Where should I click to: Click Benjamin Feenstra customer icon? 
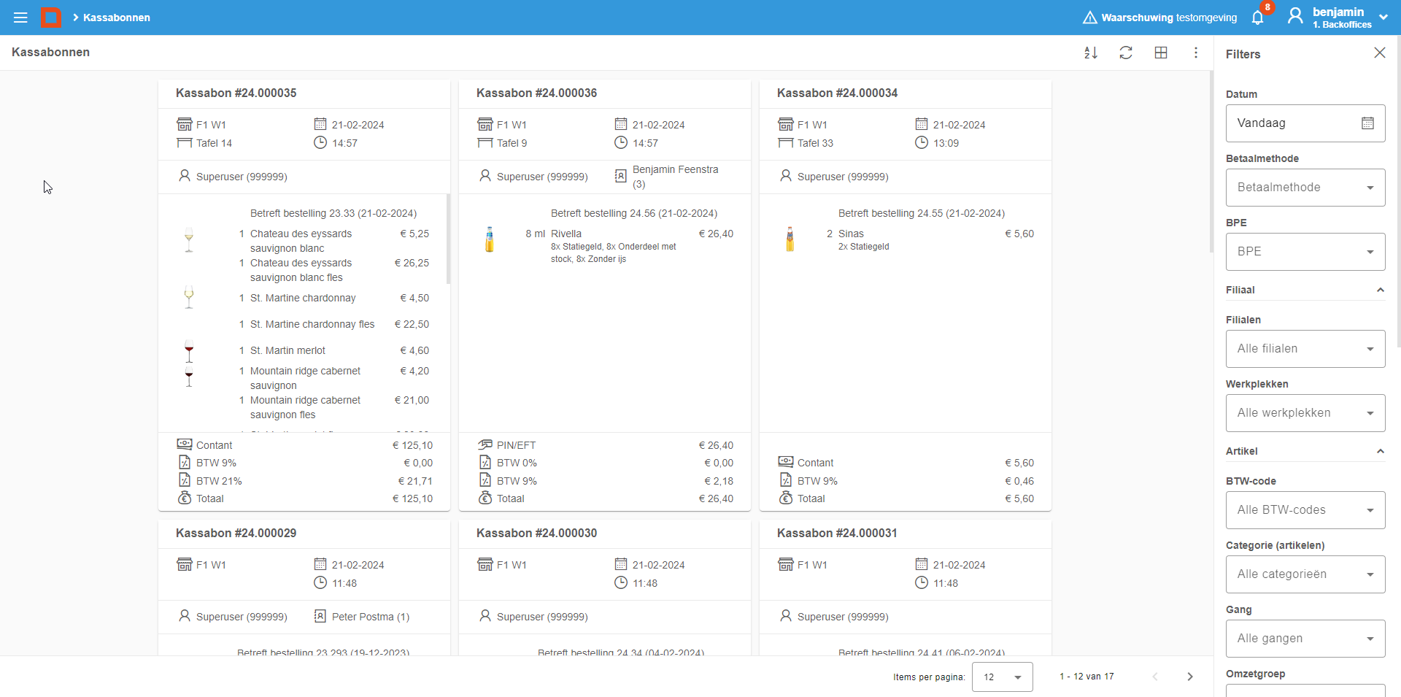621,176
